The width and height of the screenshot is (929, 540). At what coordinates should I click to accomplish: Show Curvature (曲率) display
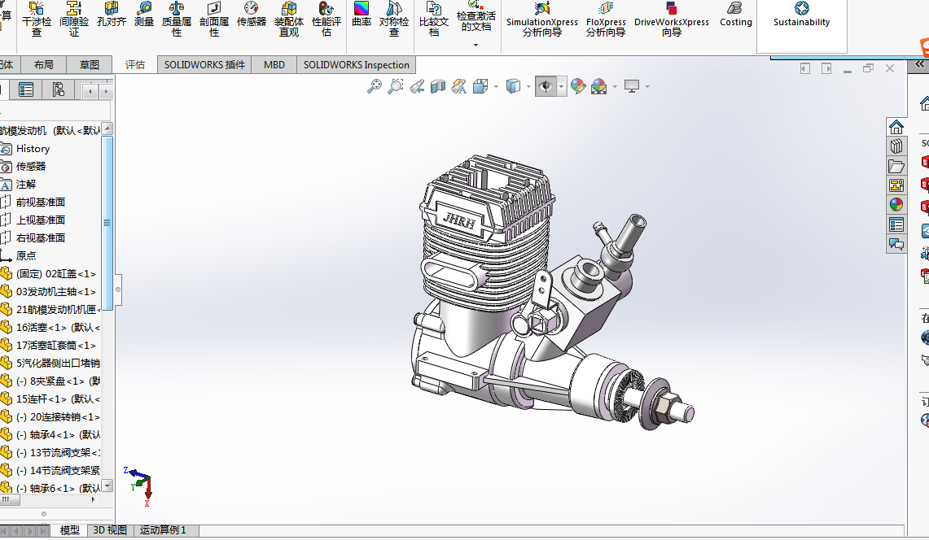point(362,15)
